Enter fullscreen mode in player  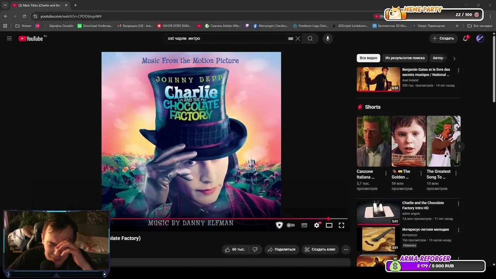tap(341, 225)
